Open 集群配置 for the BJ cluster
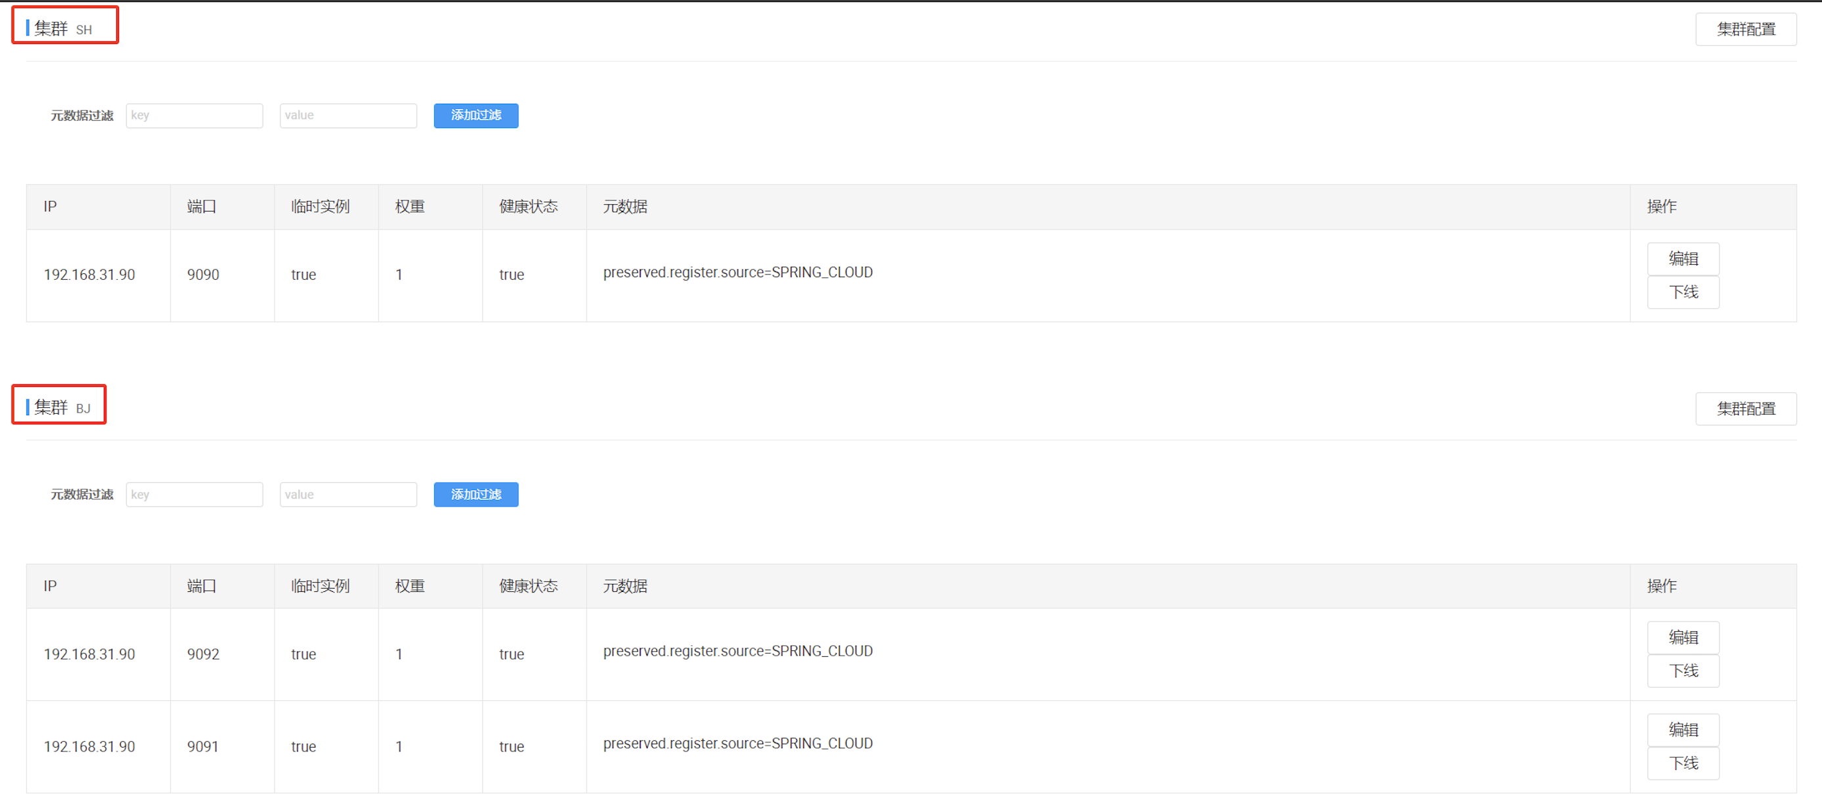This screenshot has width=1822, height=808. [1746, 408]
